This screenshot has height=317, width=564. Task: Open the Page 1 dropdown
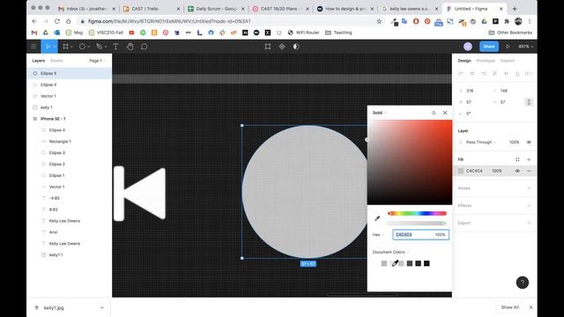(x=97, y=61)
